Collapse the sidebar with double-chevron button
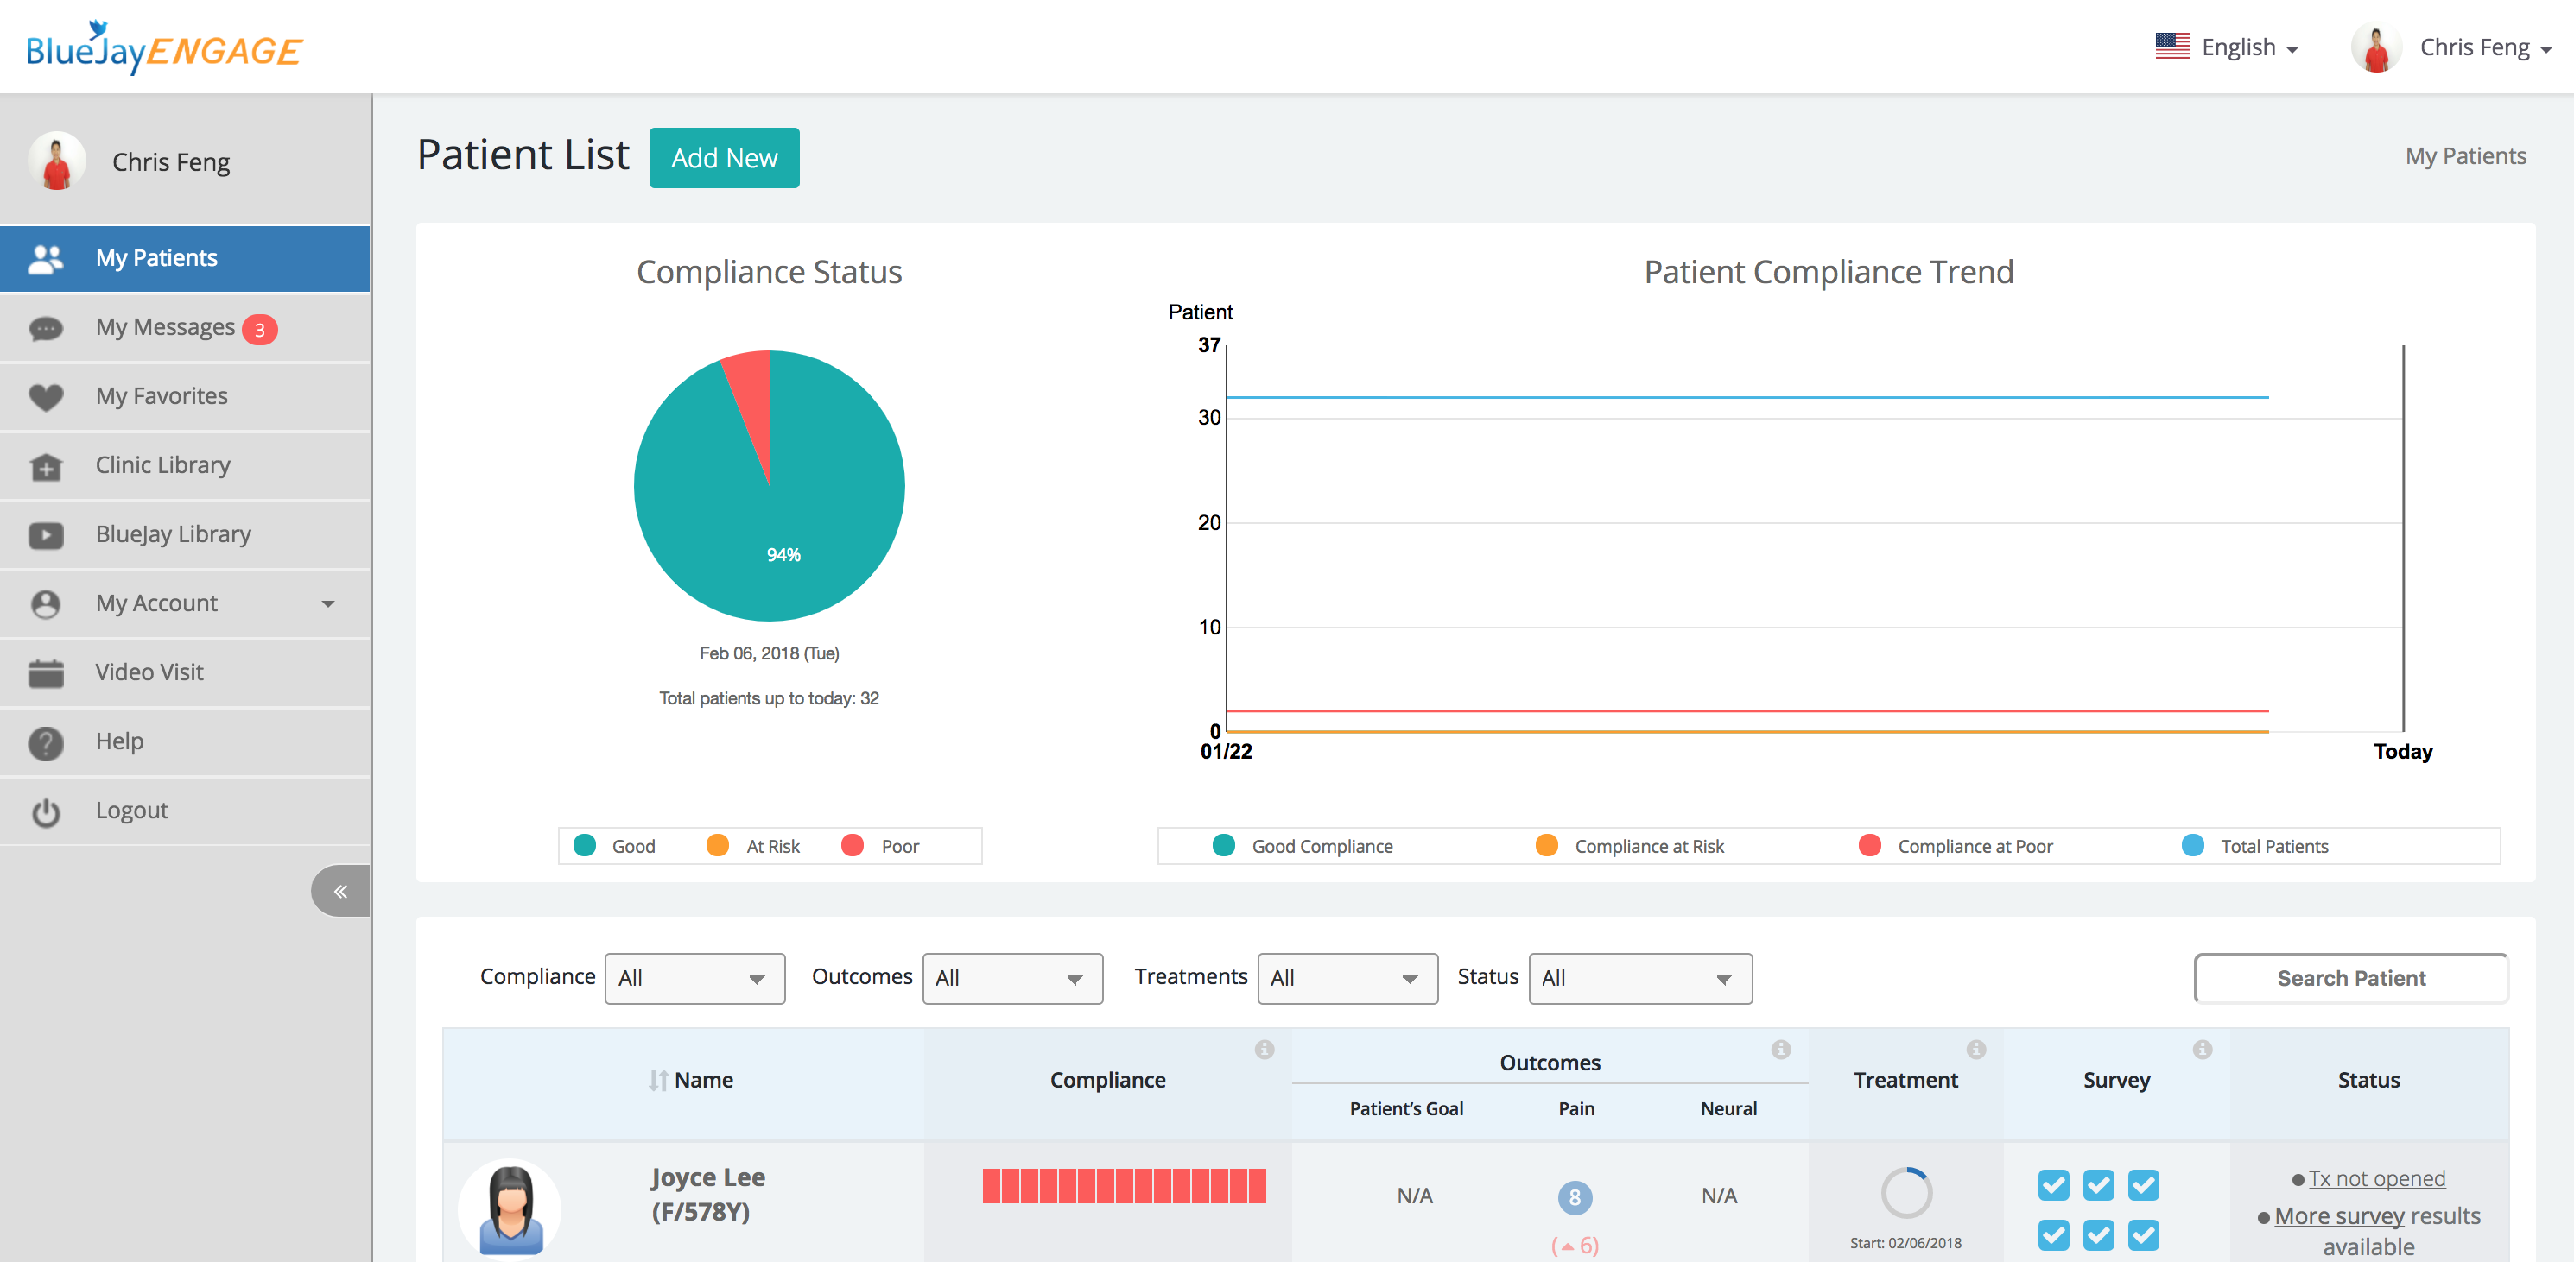 339,891
